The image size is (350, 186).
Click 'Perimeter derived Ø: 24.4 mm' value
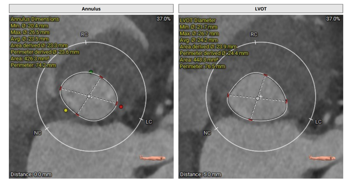(x=214, y=53)
